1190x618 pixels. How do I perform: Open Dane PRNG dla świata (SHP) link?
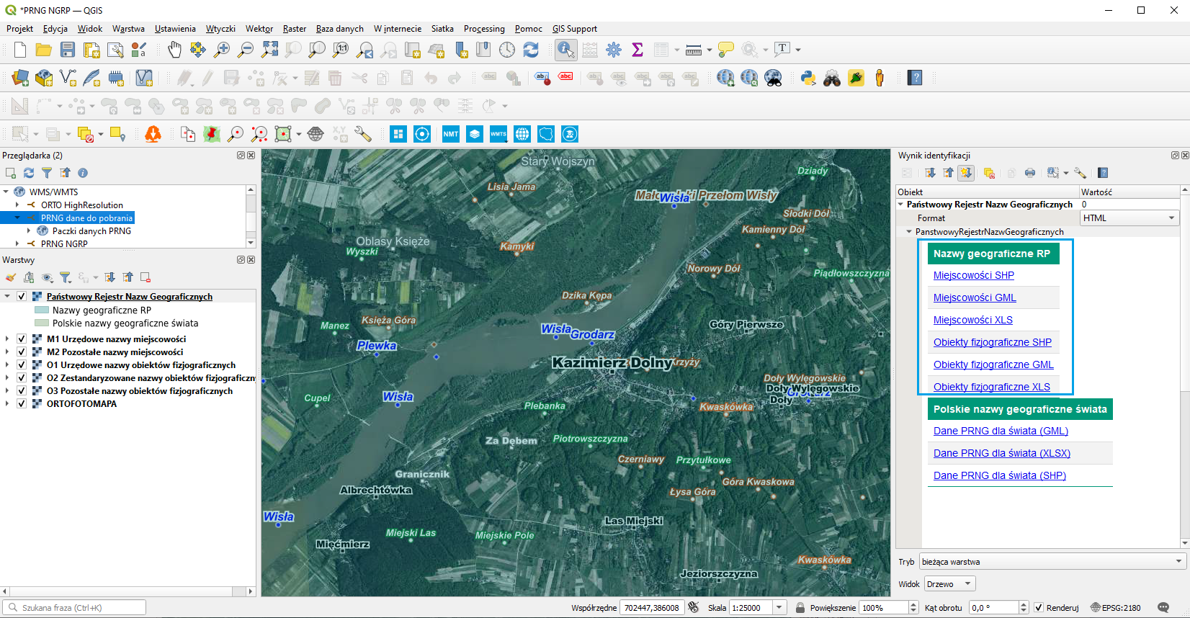[x=1000, y=475]
